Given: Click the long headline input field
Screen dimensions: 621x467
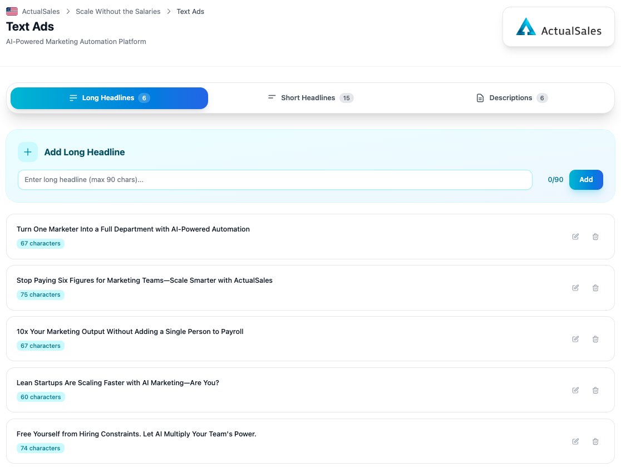Looking at the screenshot, I should point(275,180).
